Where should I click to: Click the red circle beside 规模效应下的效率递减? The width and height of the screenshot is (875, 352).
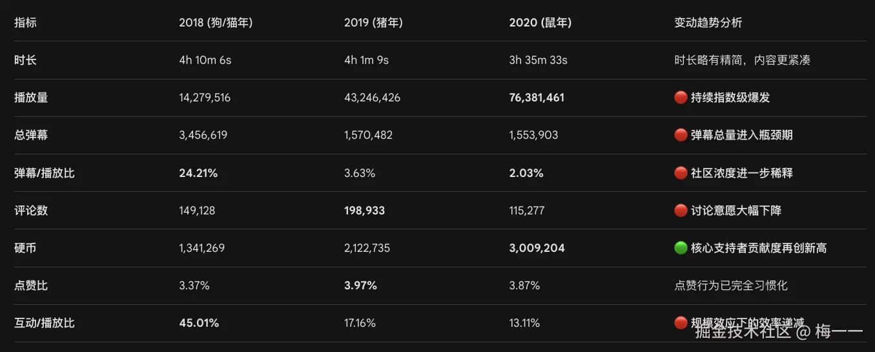coord(681,323)
